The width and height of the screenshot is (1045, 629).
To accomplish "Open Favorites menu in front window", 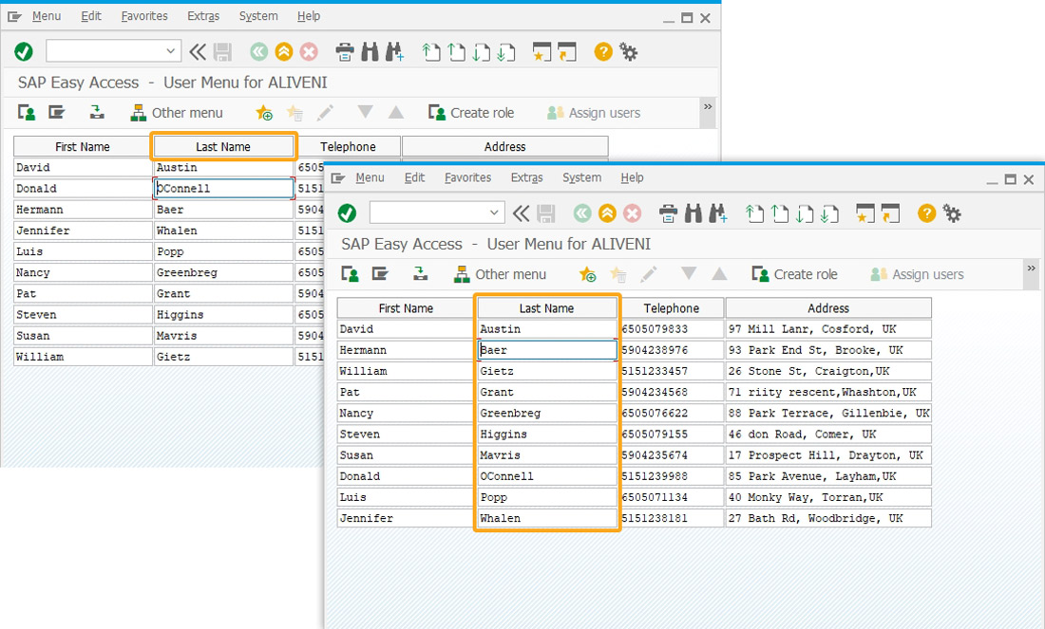I will (x=467, y=177).
